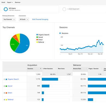This screenshot has width=106, height=106.
Task: Open the Referral channel link
Action: (x=11, y=100)
